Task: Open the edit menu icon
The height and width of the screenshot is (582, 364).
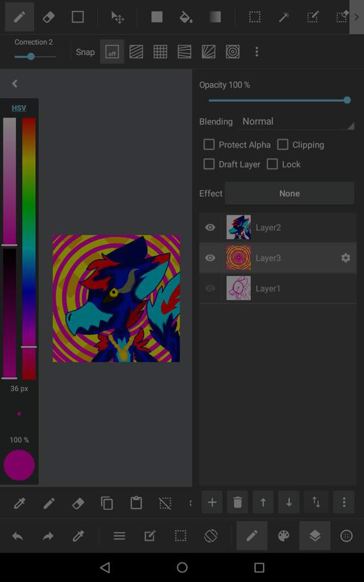Action: [150, 536]
